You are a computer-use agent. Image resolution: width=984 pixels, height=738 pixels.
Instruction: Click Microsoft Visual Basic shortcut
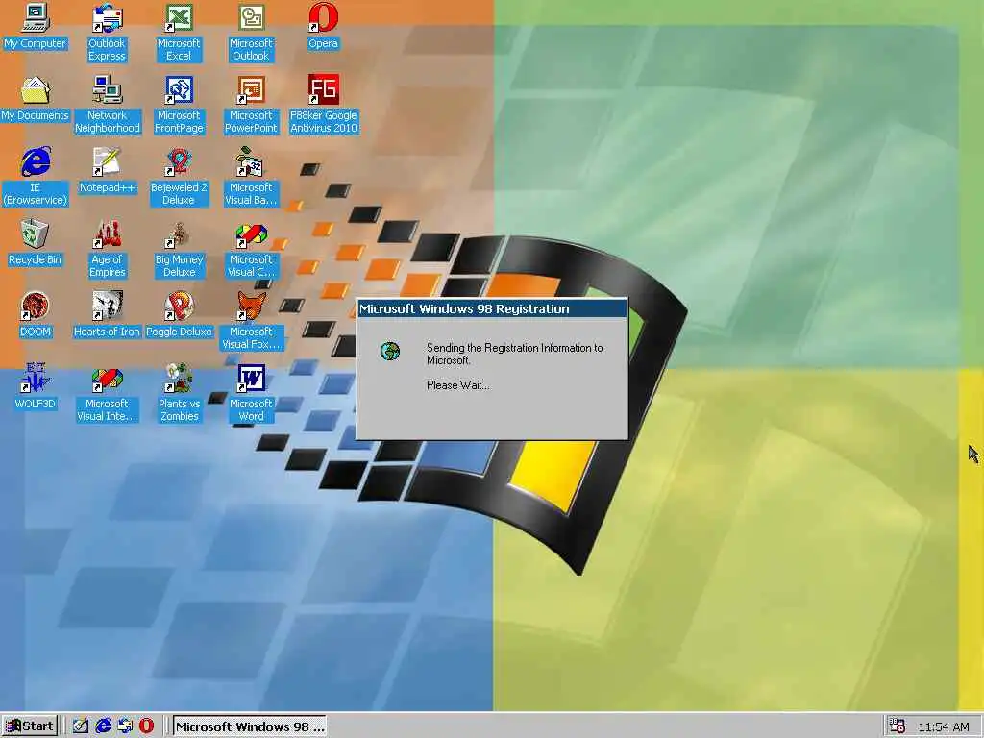[251, 177]
